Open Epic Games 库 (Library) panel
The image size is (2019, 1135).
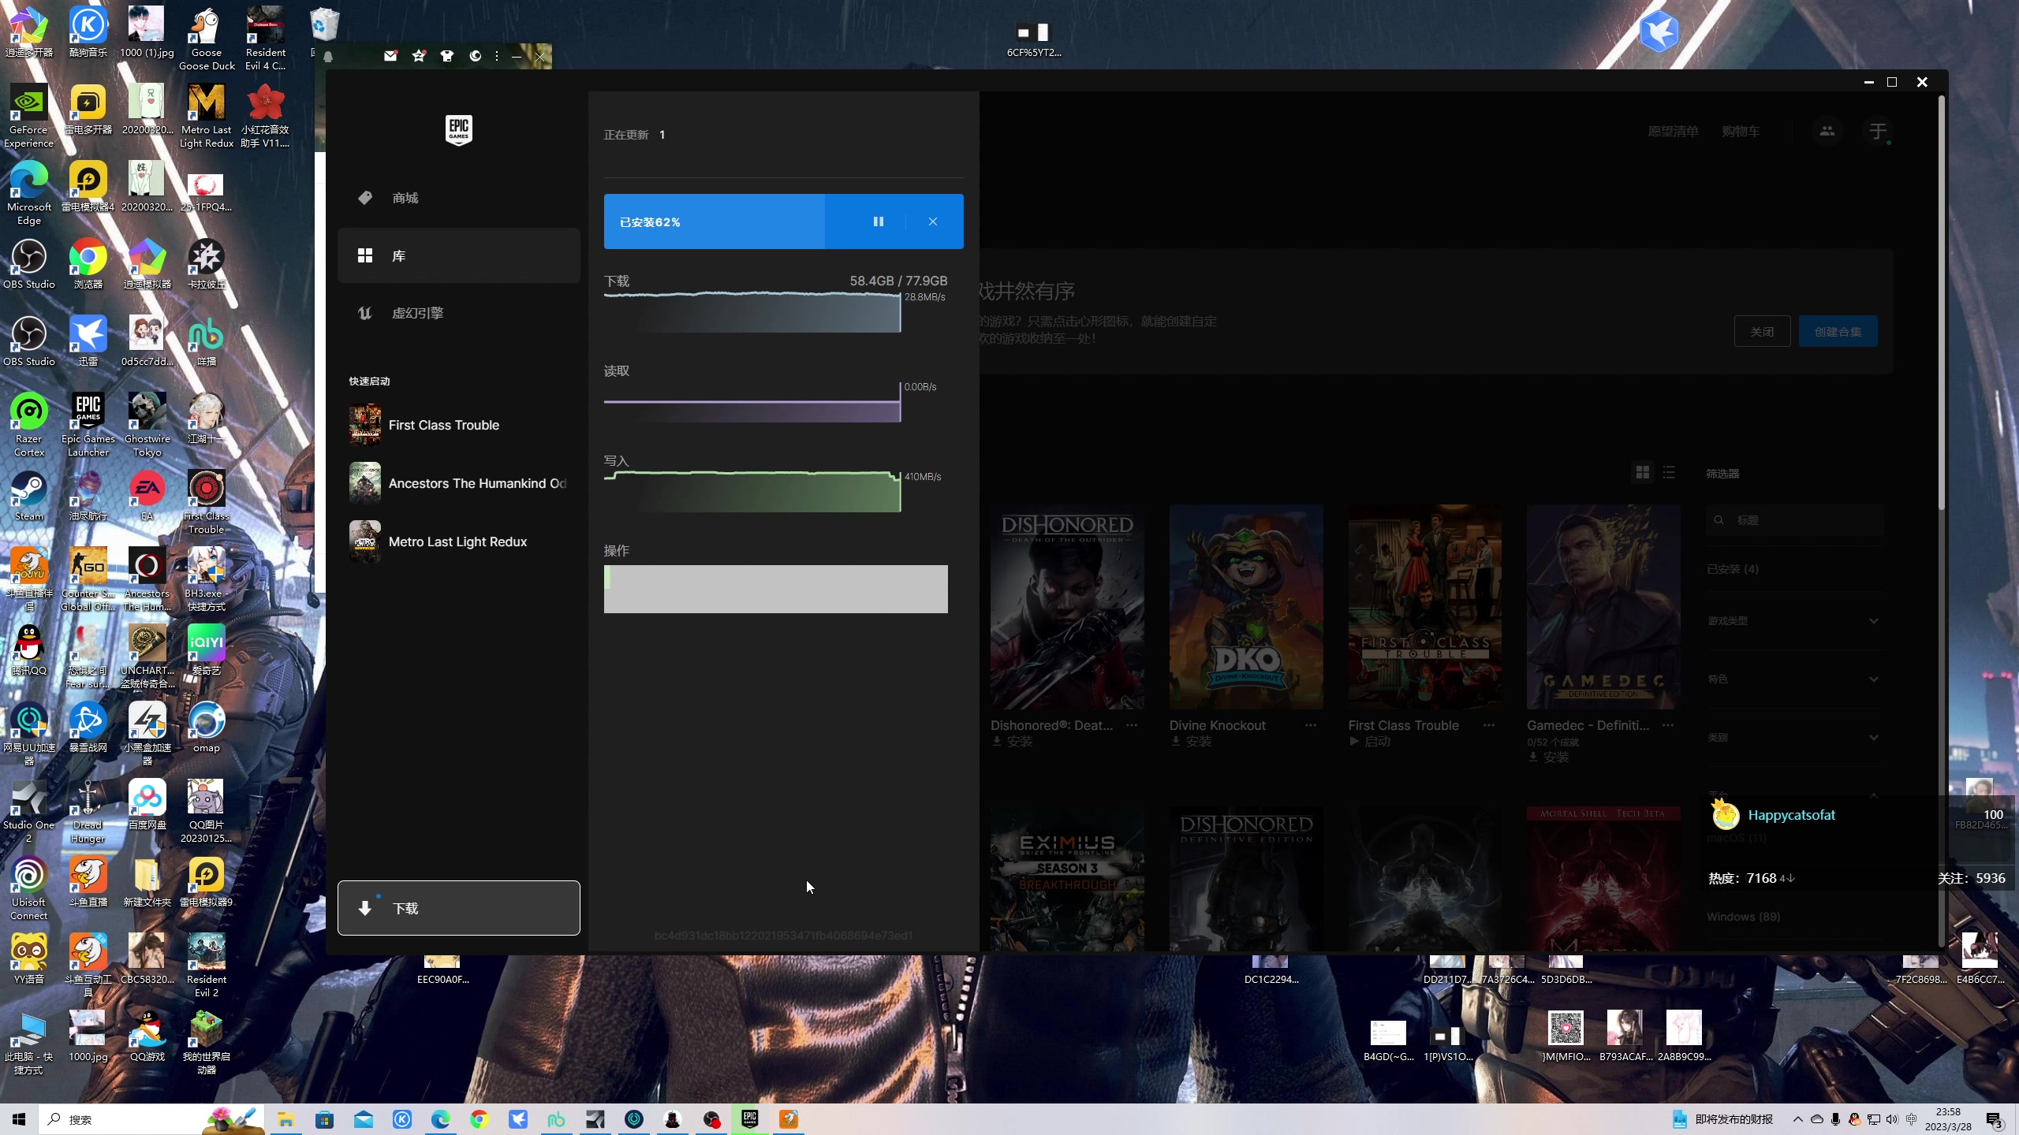457,255
